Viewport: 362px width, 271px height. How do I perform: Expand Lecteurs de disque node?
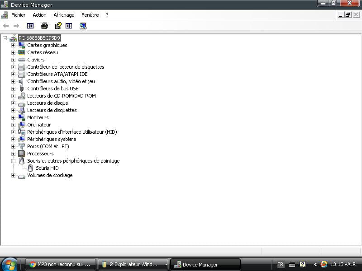pyautogui.click(x=13, y=103)
